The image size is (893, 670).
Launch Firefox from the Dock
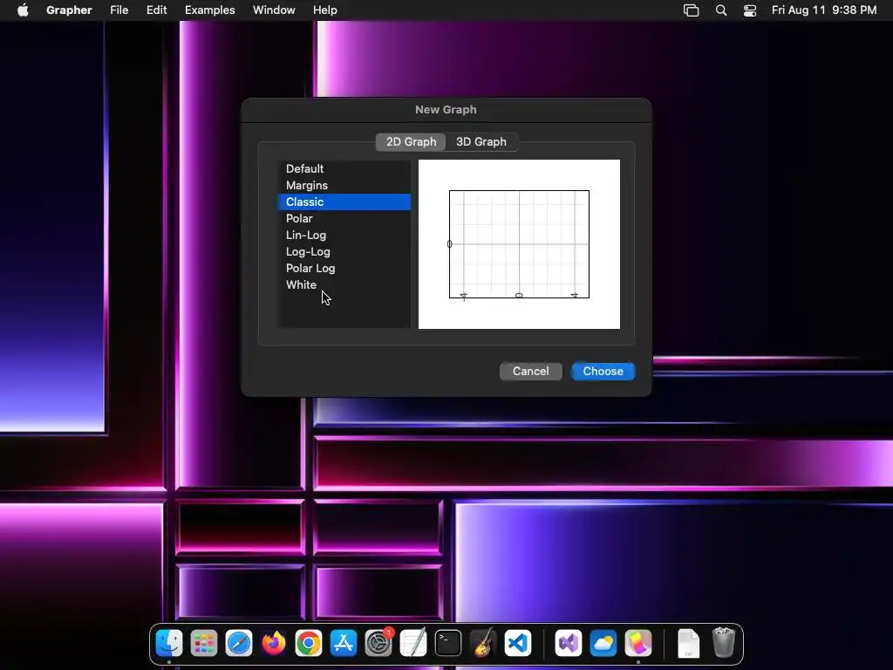[274, 643]
